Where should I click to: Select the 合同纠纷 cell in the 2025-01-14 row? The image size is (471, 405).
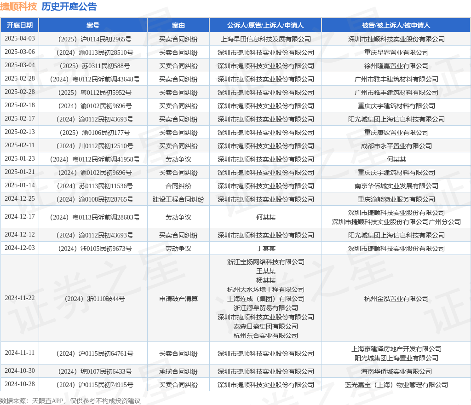(178, 186)
